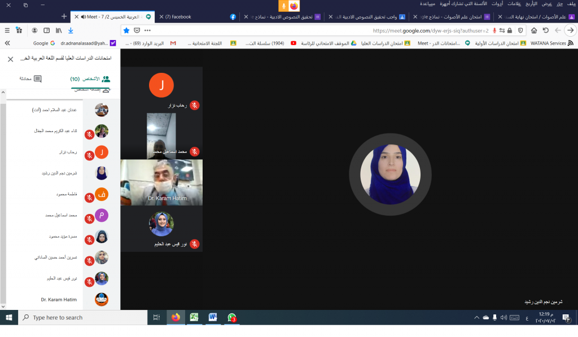The width and height of the screenshot is (578, 337).
Task: Select Dr. Karam Hatim video thumbnail
Action: [x=161, y=182]
